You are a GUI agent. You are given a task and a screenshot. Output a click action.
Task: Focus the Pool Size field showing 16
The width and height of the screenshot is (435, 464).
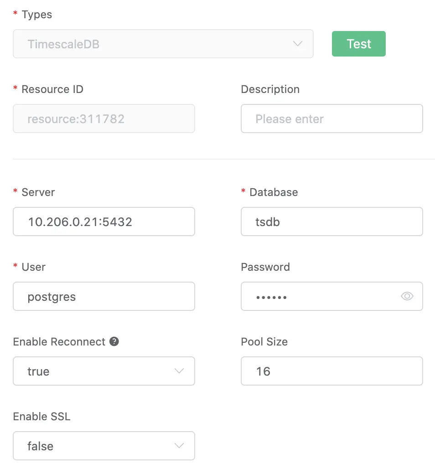click(x=331, y=371)
